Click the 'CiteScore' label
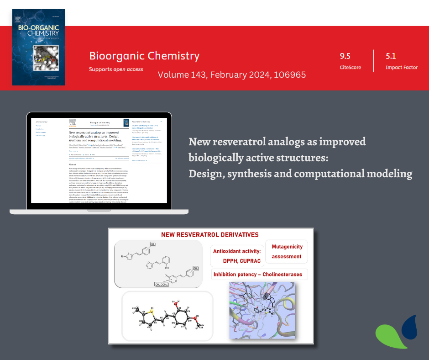The width and height of the screenshot is (429, 360). [x=350, y=68]
